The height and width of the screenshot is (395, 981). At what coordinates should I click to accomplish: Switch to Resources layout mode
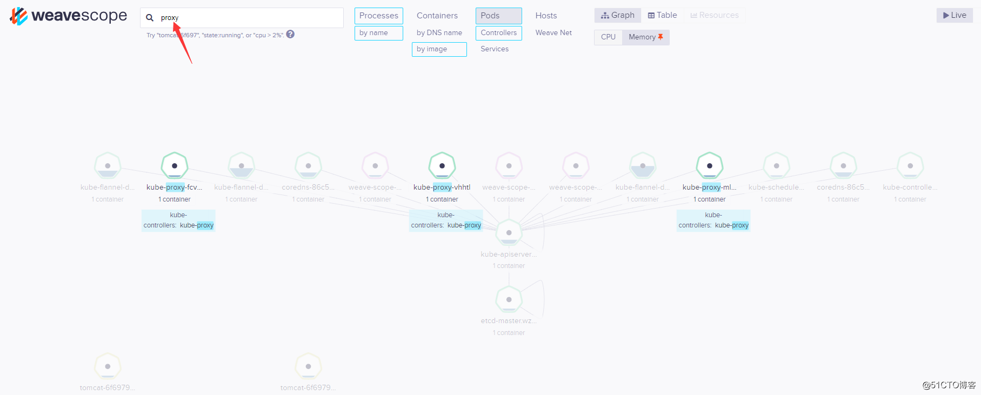coord(715,15)
